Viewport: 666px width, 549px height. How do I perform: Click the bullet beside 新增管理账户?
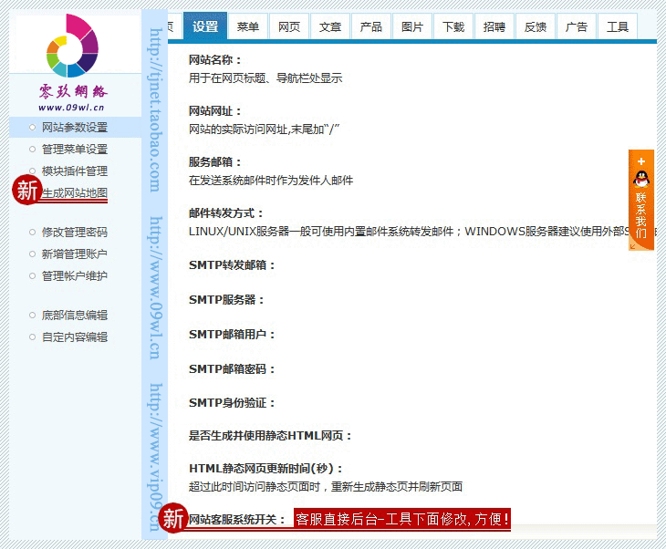click(x=32, y=254)
